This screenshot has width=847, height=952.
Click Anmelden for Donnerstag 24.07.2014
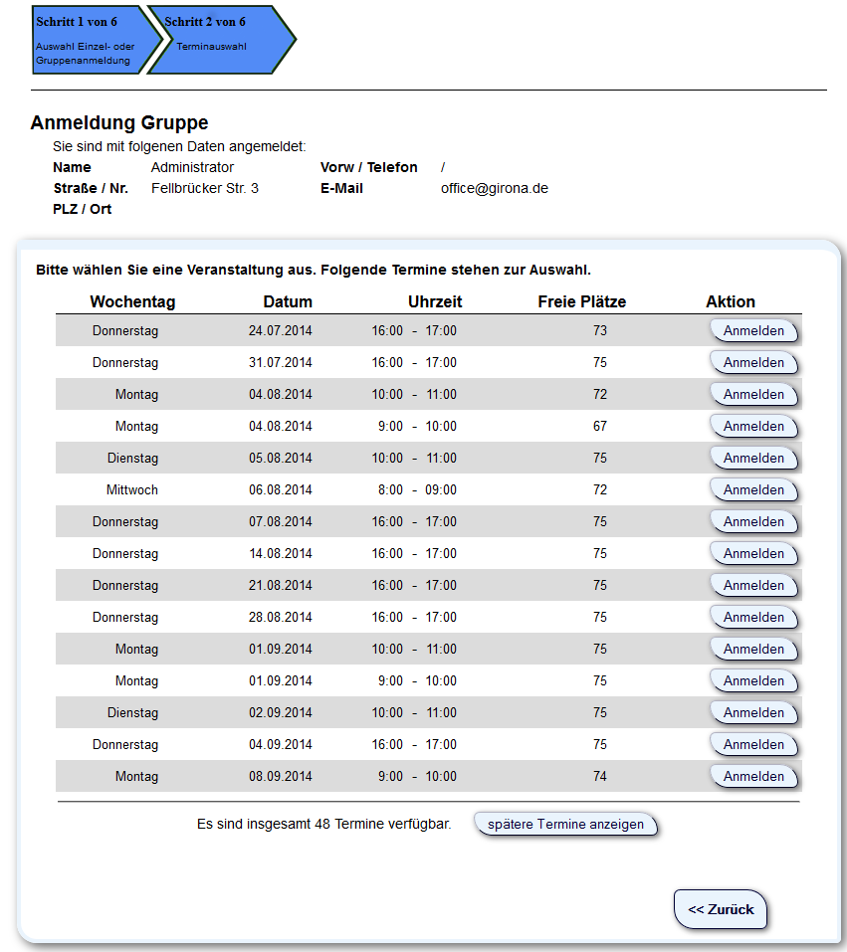point(753,331)
